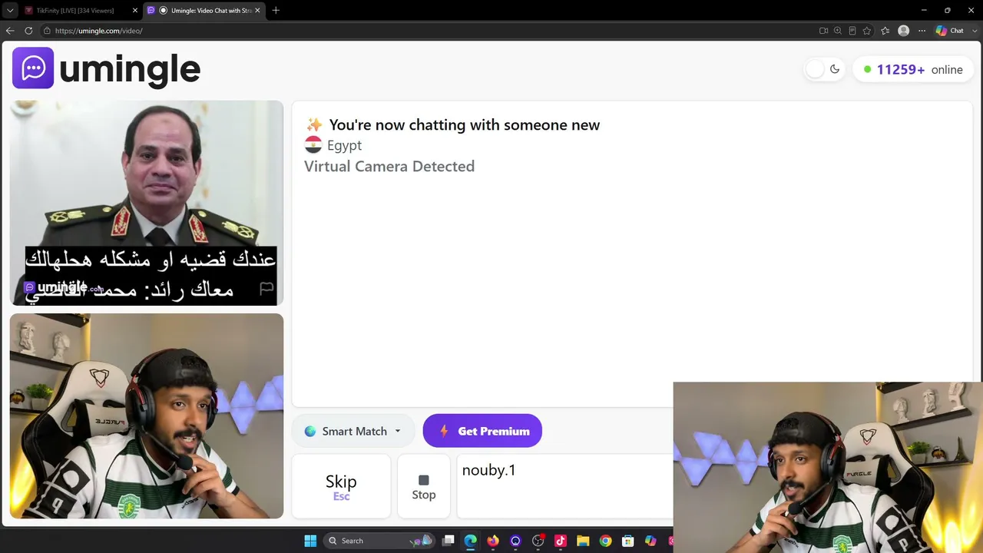Open the Smart Match dropdown
Screen dimensions: 983x553
[x=353, y=431]
